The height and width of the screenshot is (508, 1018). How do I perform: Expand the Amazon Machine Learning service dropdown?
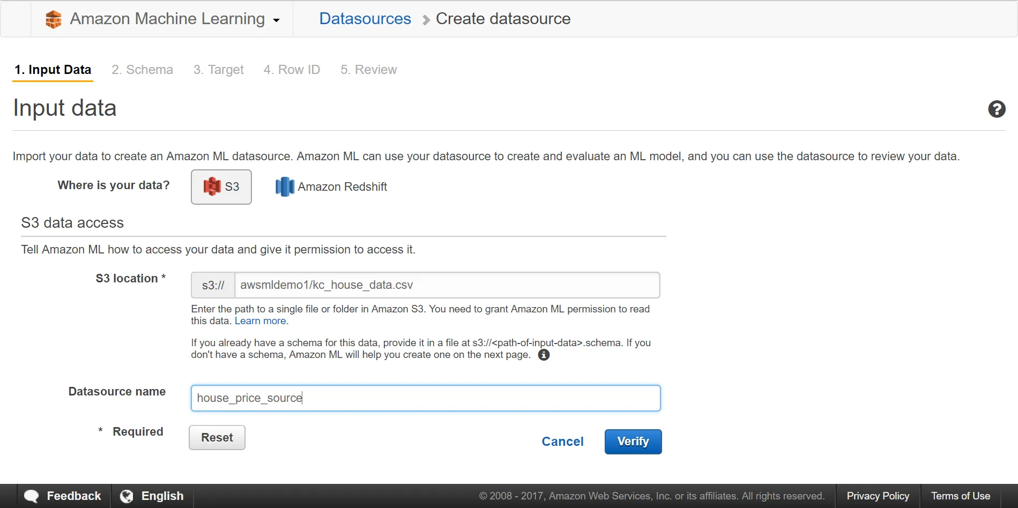(x=276, y=20)
